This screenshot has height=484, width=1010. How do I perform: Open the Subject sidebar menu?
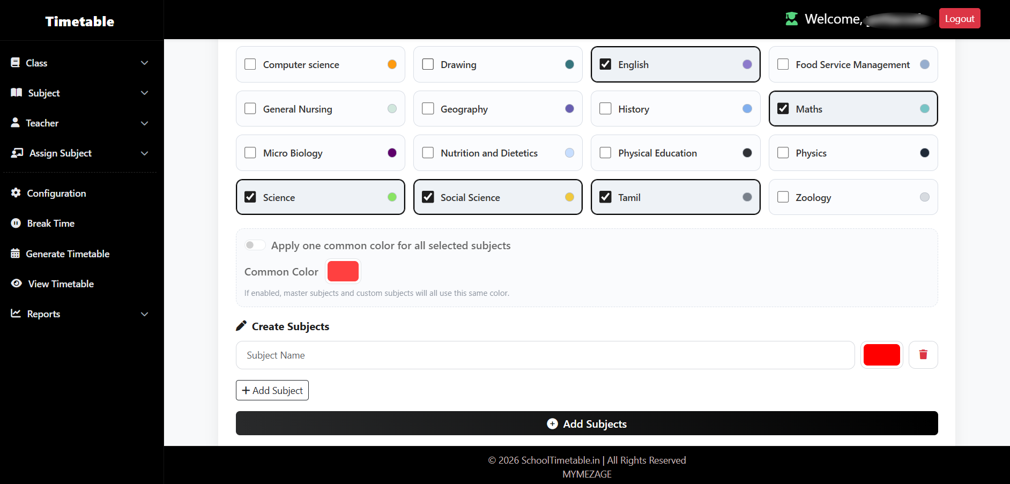coord(44,93)
